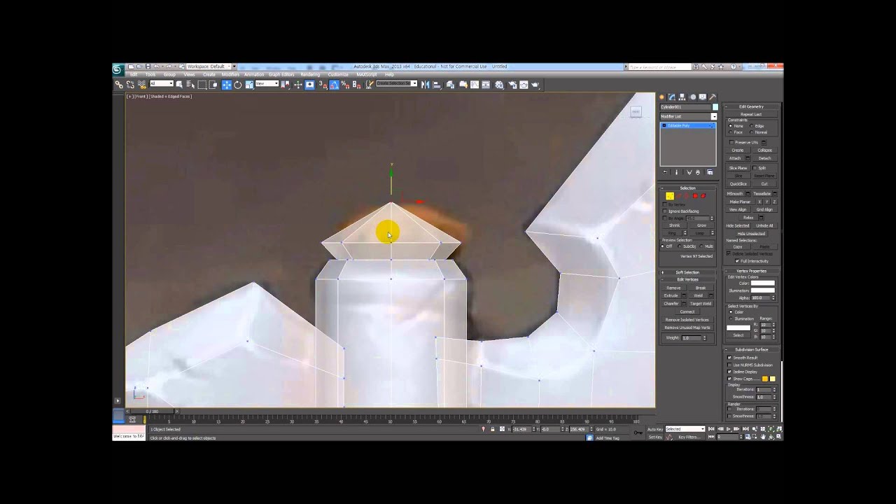The width and height of the screenshot is (896, 504).
Task: Enable Ignore Backfacing checkbox
Action: pos(665,211)
